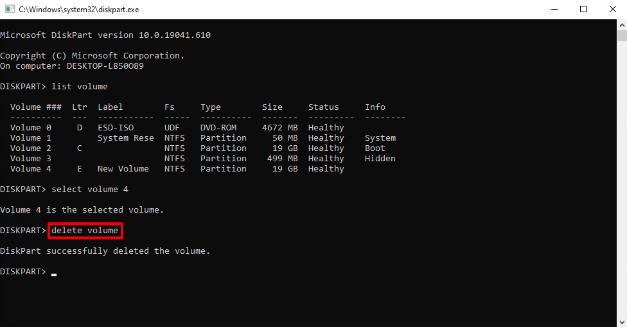Click the 'Hidden' info entry
627x327 pixels.
(380, 158)
